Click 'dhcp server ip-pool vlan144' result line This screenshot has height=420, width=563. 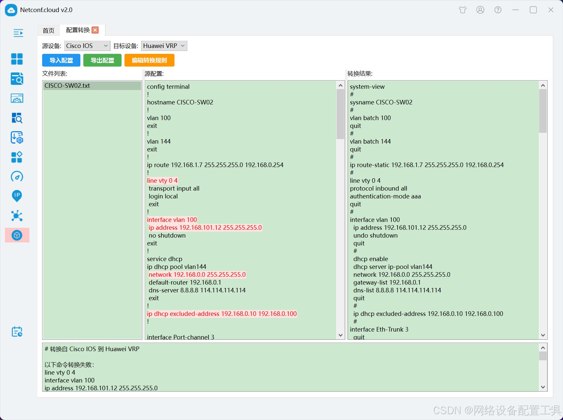[393, 267]
